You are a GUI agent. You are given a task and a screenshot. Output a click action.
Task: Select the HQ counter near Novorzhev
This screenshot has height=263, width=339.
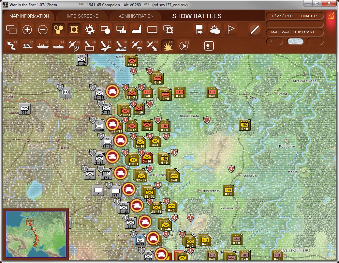[229, 190]
